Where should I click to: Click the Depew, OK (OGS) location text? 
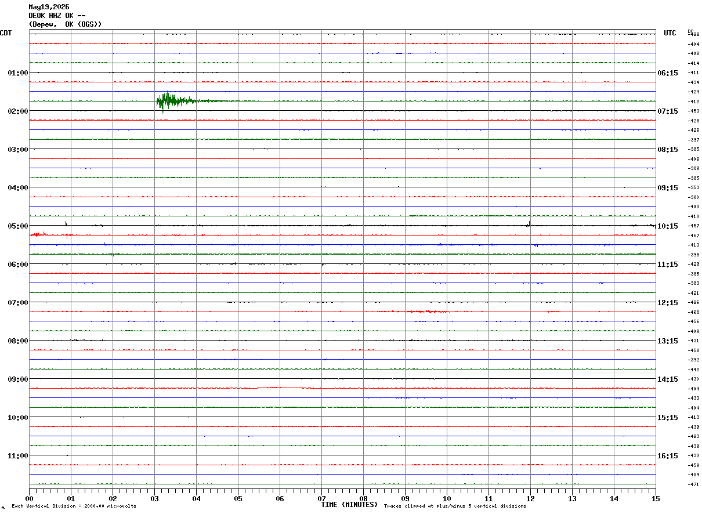65,24
